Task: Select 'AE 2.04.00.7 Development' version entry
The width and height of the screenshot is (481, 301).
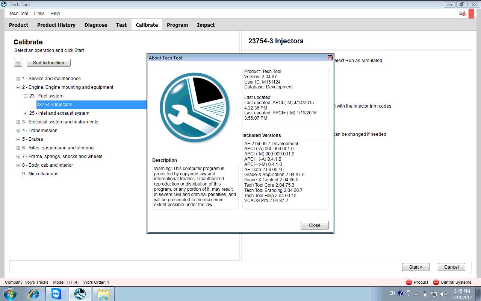Action: 271,144
